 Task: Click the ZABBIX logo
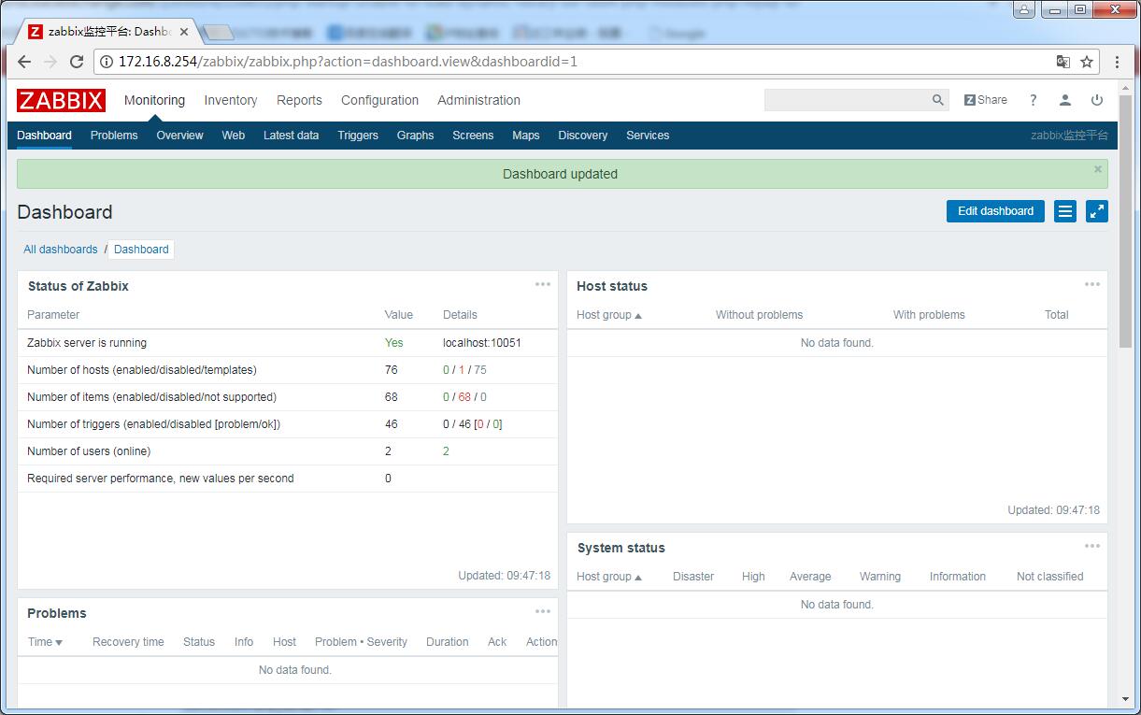point(61,100)
